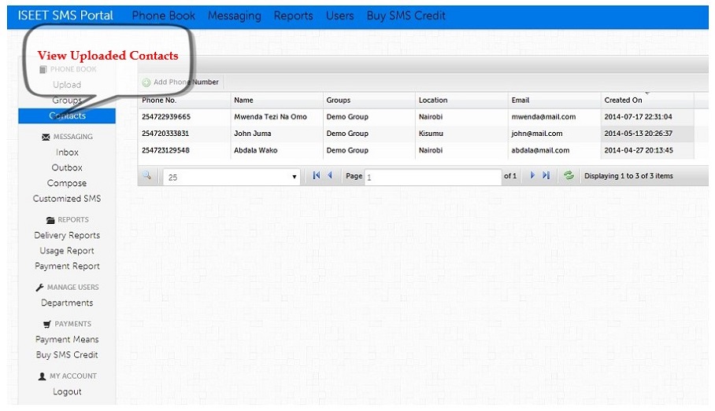Click the search magnifier icon in pager
Viewport: 715px width, 411px height.
pyautogui.click(x=146, y=177)
